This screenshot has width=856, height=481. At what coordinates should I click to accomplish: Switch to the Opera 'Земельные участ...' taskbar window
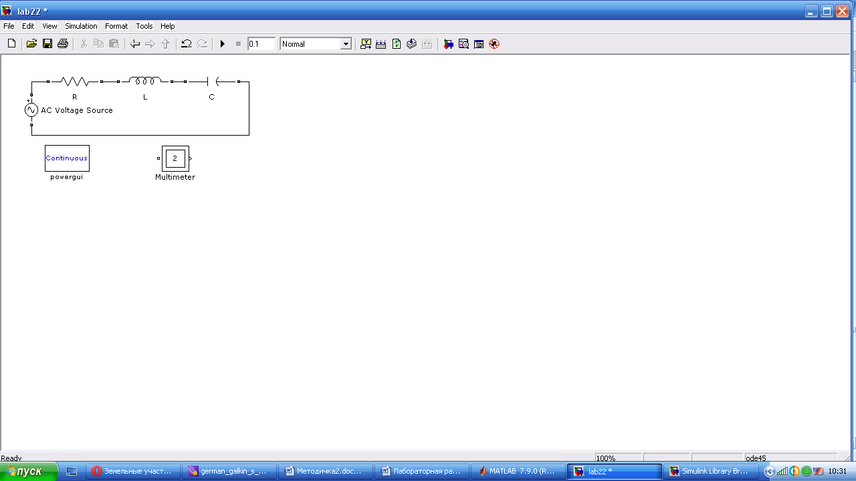tap(134, 471)
